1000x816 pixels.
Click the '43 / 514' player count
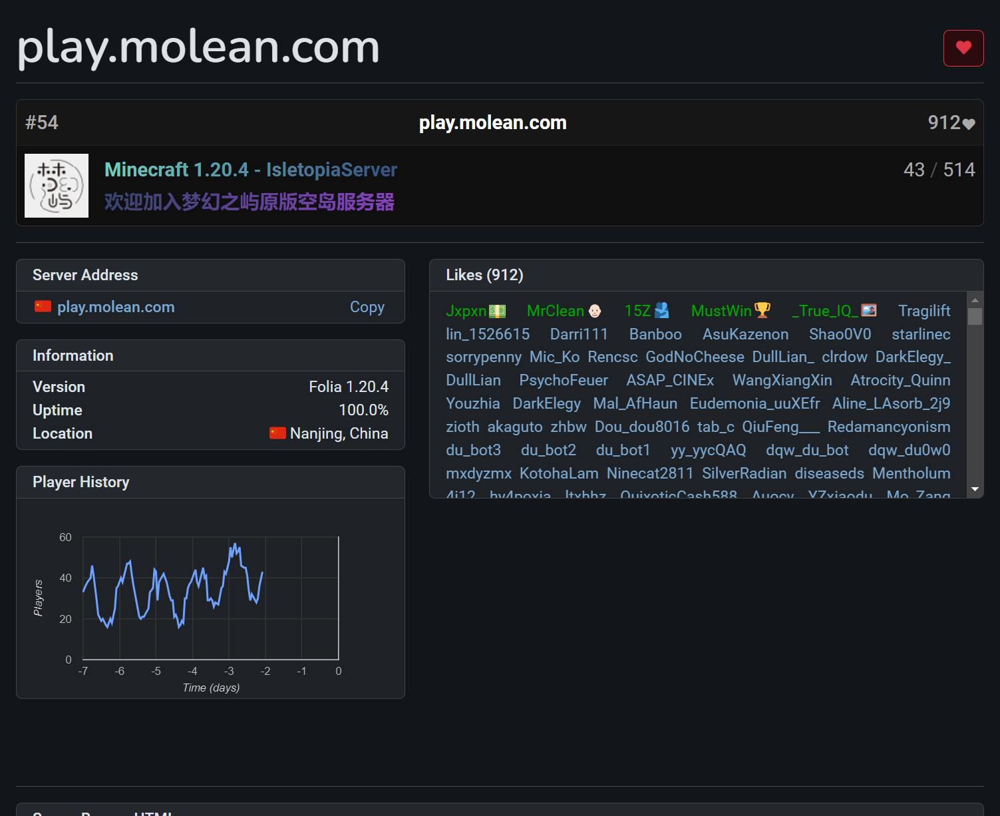pyautogui.click(x=939, y=170)
